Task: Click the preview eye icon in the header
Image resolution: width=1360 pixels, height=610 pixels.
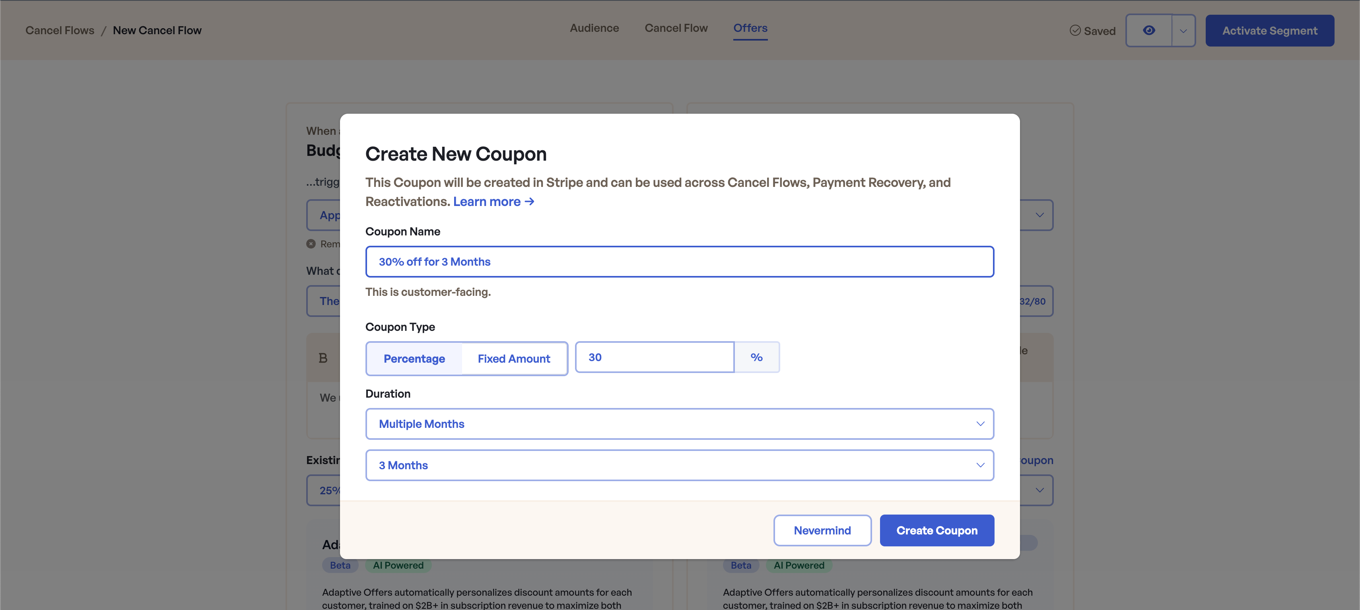Action: (1149, 30)
